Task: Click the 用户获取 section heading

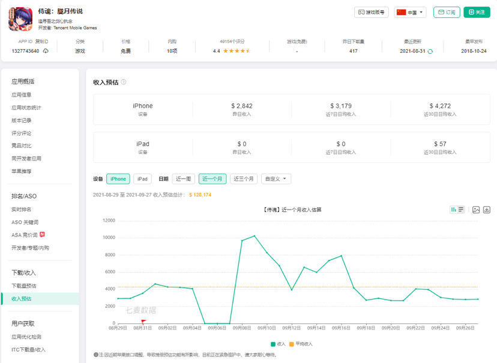Action: point(23,323)
